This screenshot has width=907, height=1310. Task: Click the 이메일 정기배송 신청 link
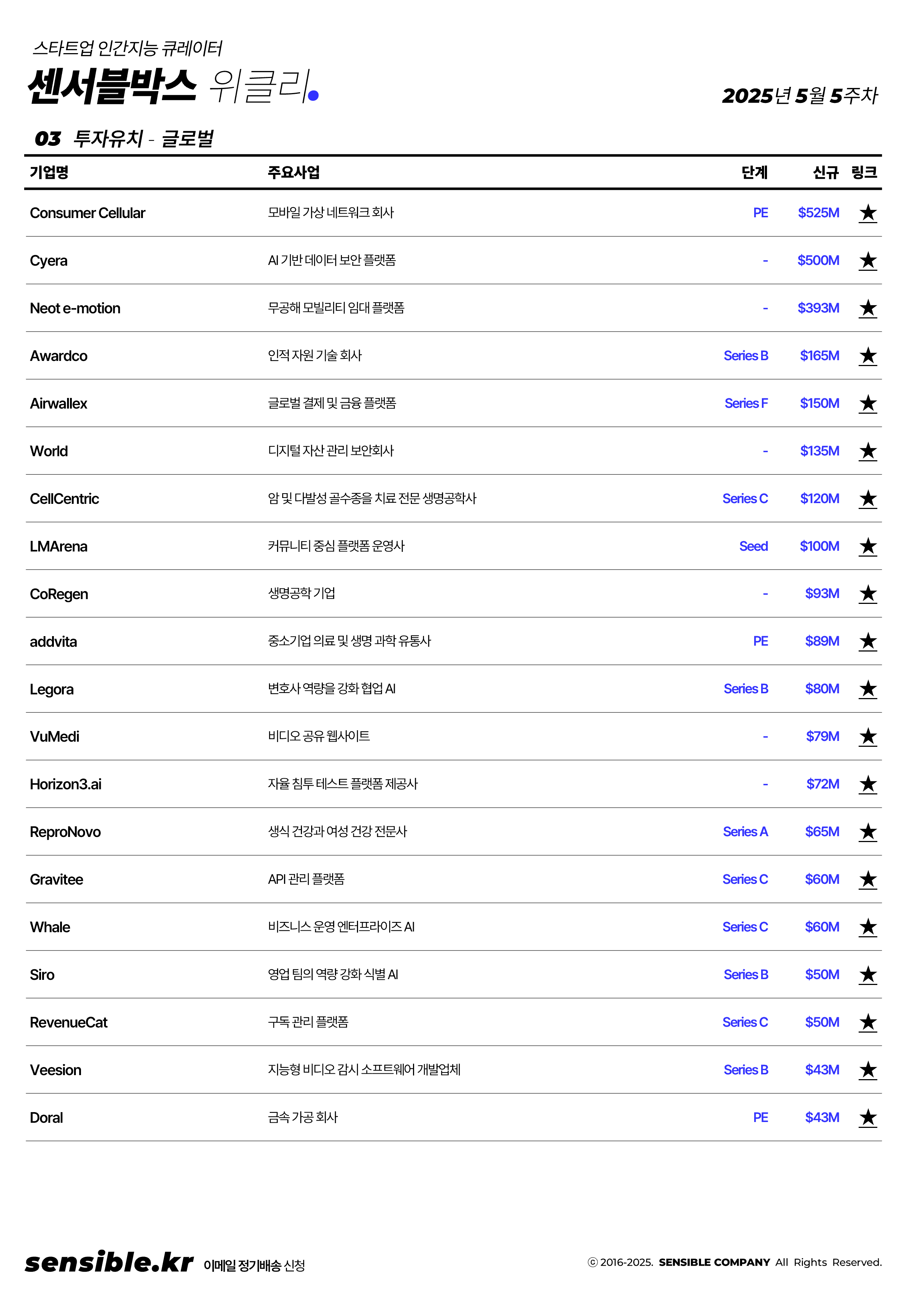click(254, 1265)
